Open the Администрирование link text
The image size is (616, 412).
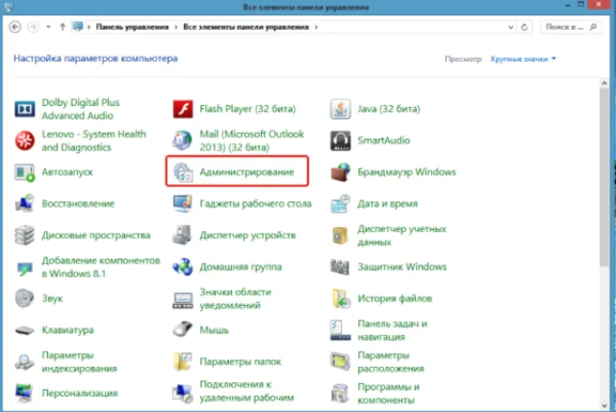point(246,172)
